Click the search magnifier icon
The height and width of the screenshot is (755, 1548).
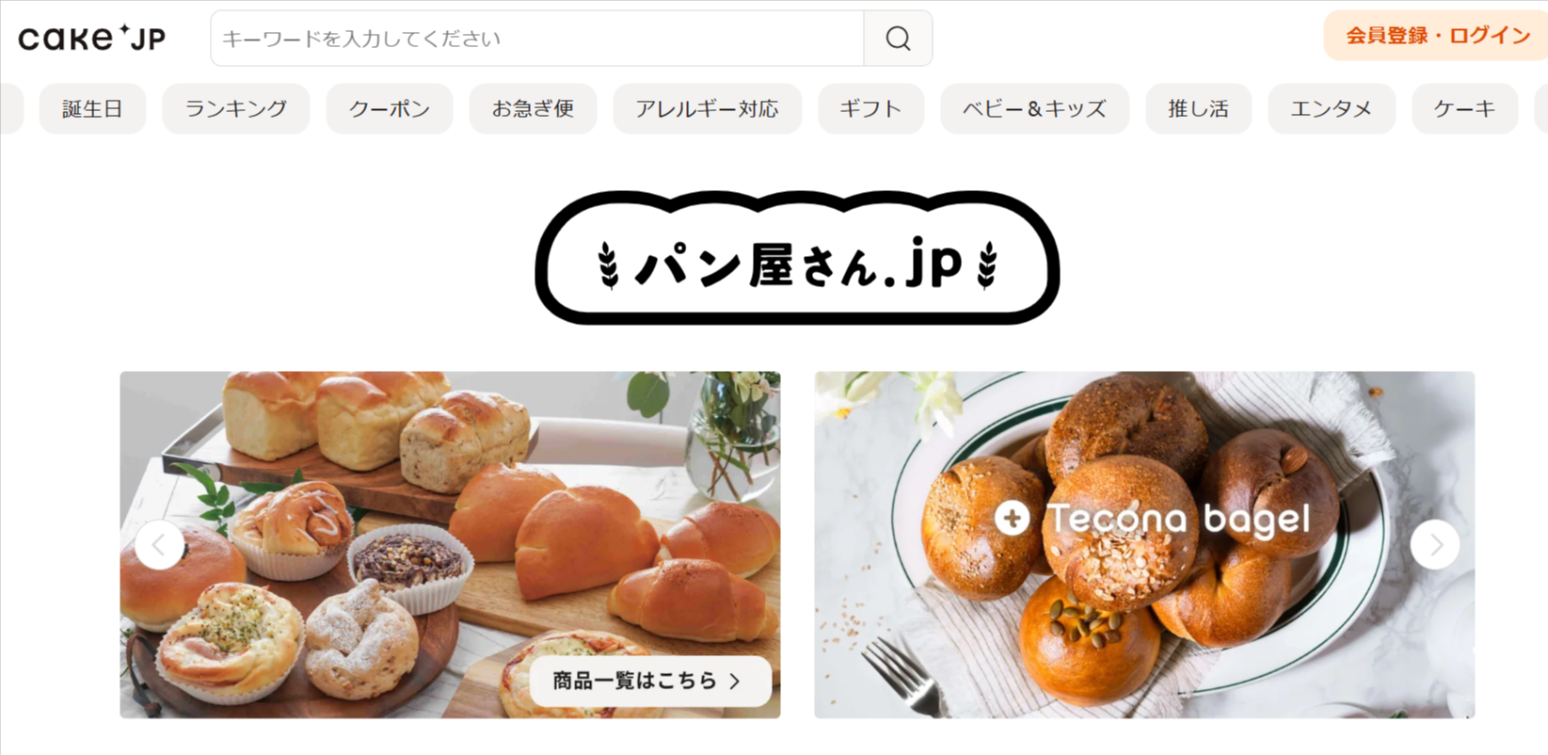pyautogui.click(x=898, y=39)
